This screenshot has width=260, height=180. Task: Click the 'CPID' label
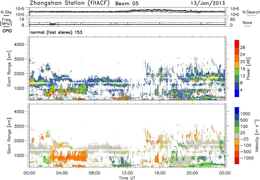7,31
